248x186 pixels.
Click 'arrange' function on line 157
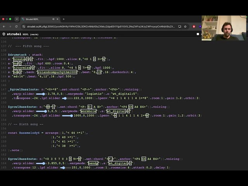point(52,133)
